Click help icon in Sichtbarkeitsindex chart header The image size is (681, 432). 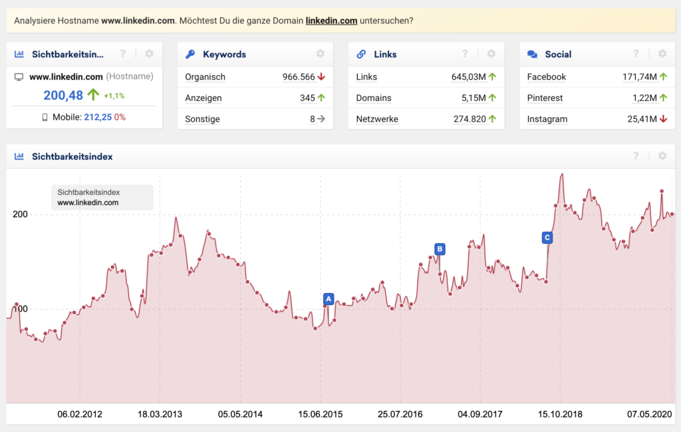pos(636,156)
